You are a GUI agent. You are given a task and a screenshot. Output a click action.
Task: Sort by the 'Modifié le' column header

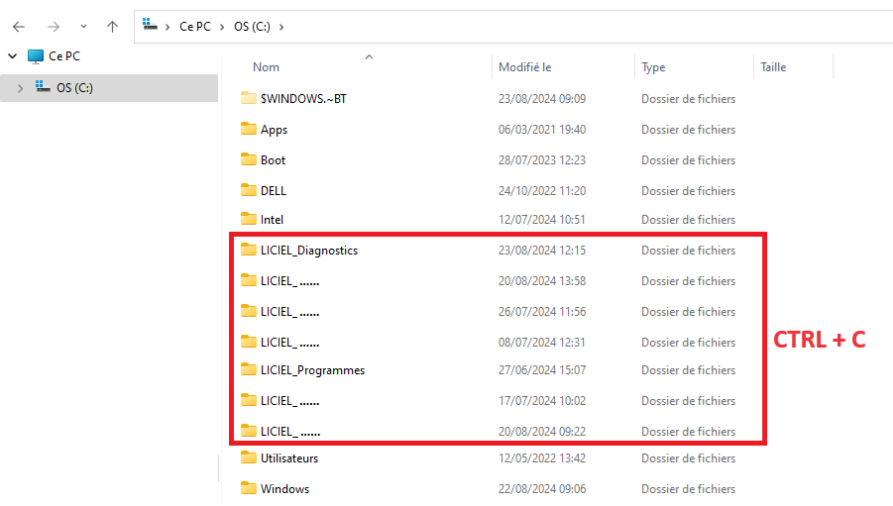[524, 67]
